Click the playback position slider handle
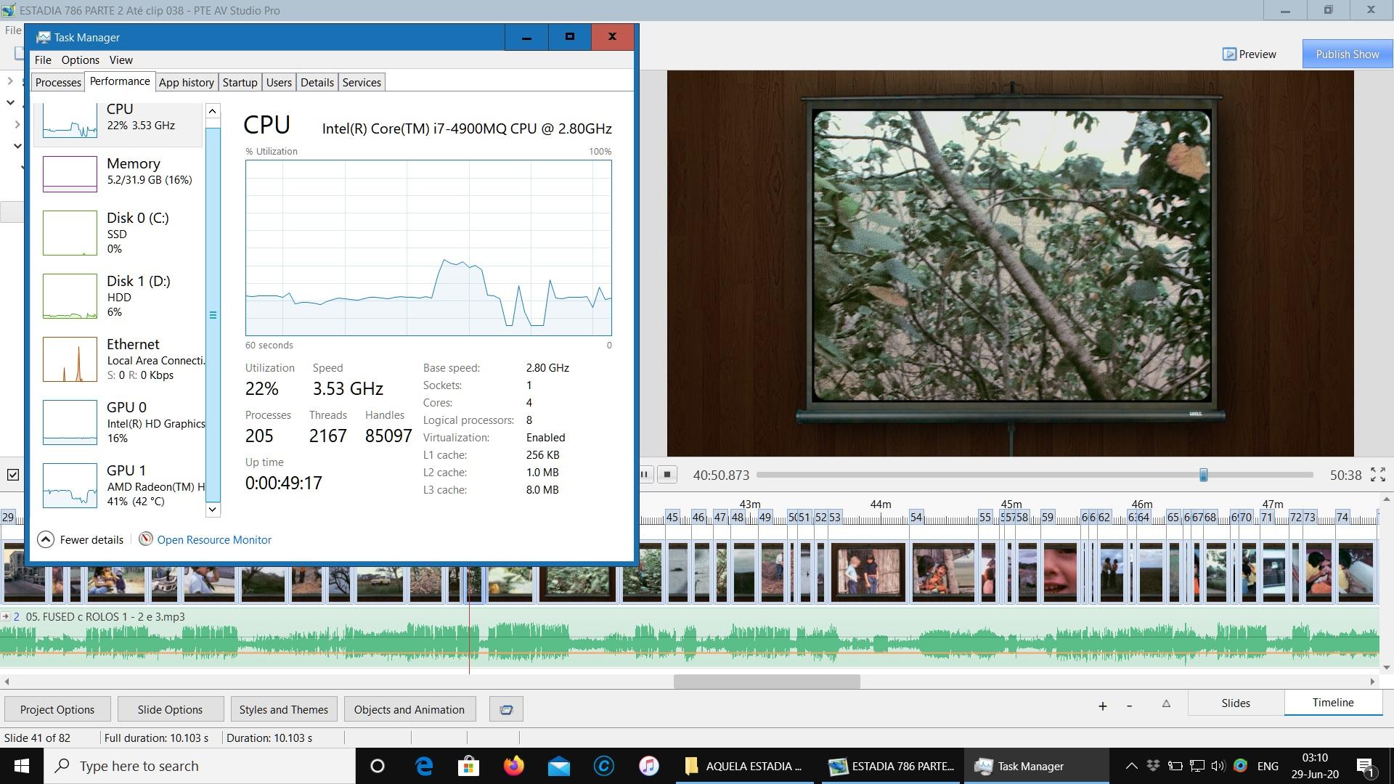The width and height of the screenshot is (1394, 784). [1203, 475]
